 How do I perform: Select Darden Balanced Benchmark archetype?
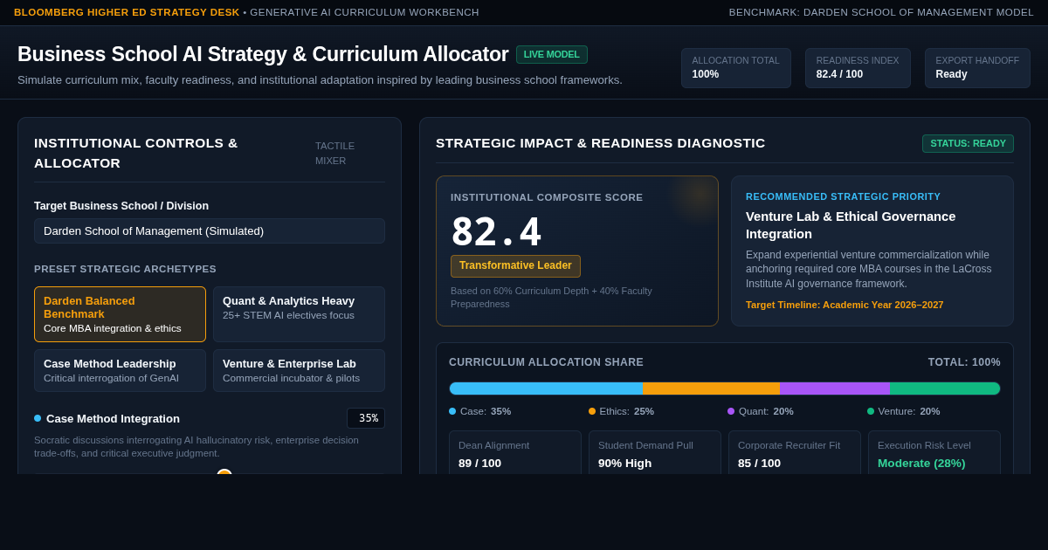120,314
